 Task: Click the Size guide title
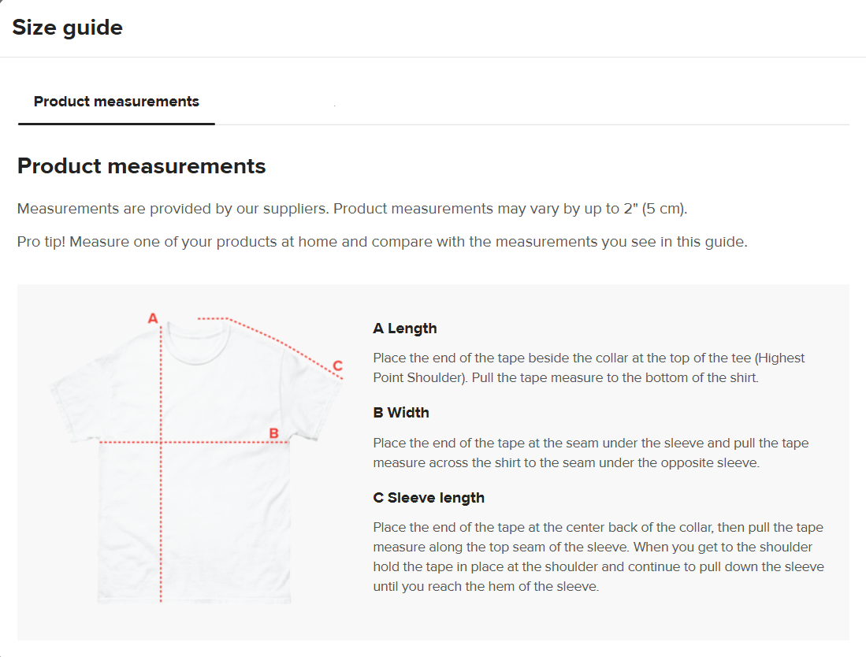68,28
